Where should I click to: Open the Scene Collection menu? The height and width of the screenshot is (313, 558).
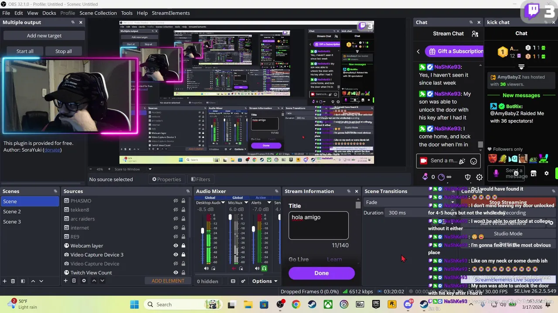[x=98, y=13]
